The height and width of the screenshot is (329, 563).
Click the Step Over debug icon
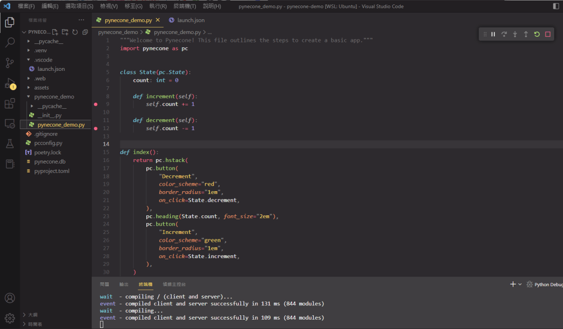pyautogui.click(x=504, y=34)
